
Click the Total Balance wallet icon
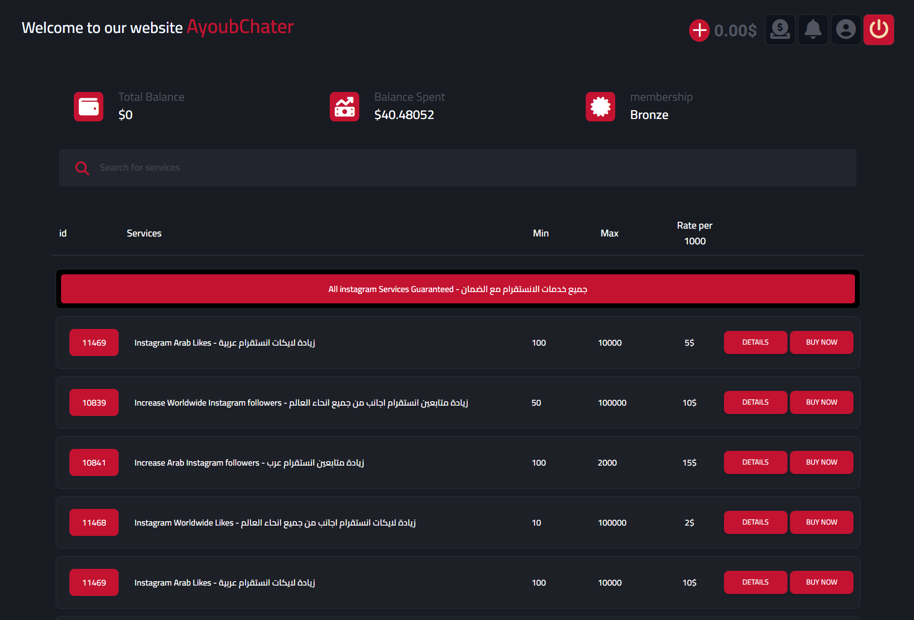click(89, 107)
